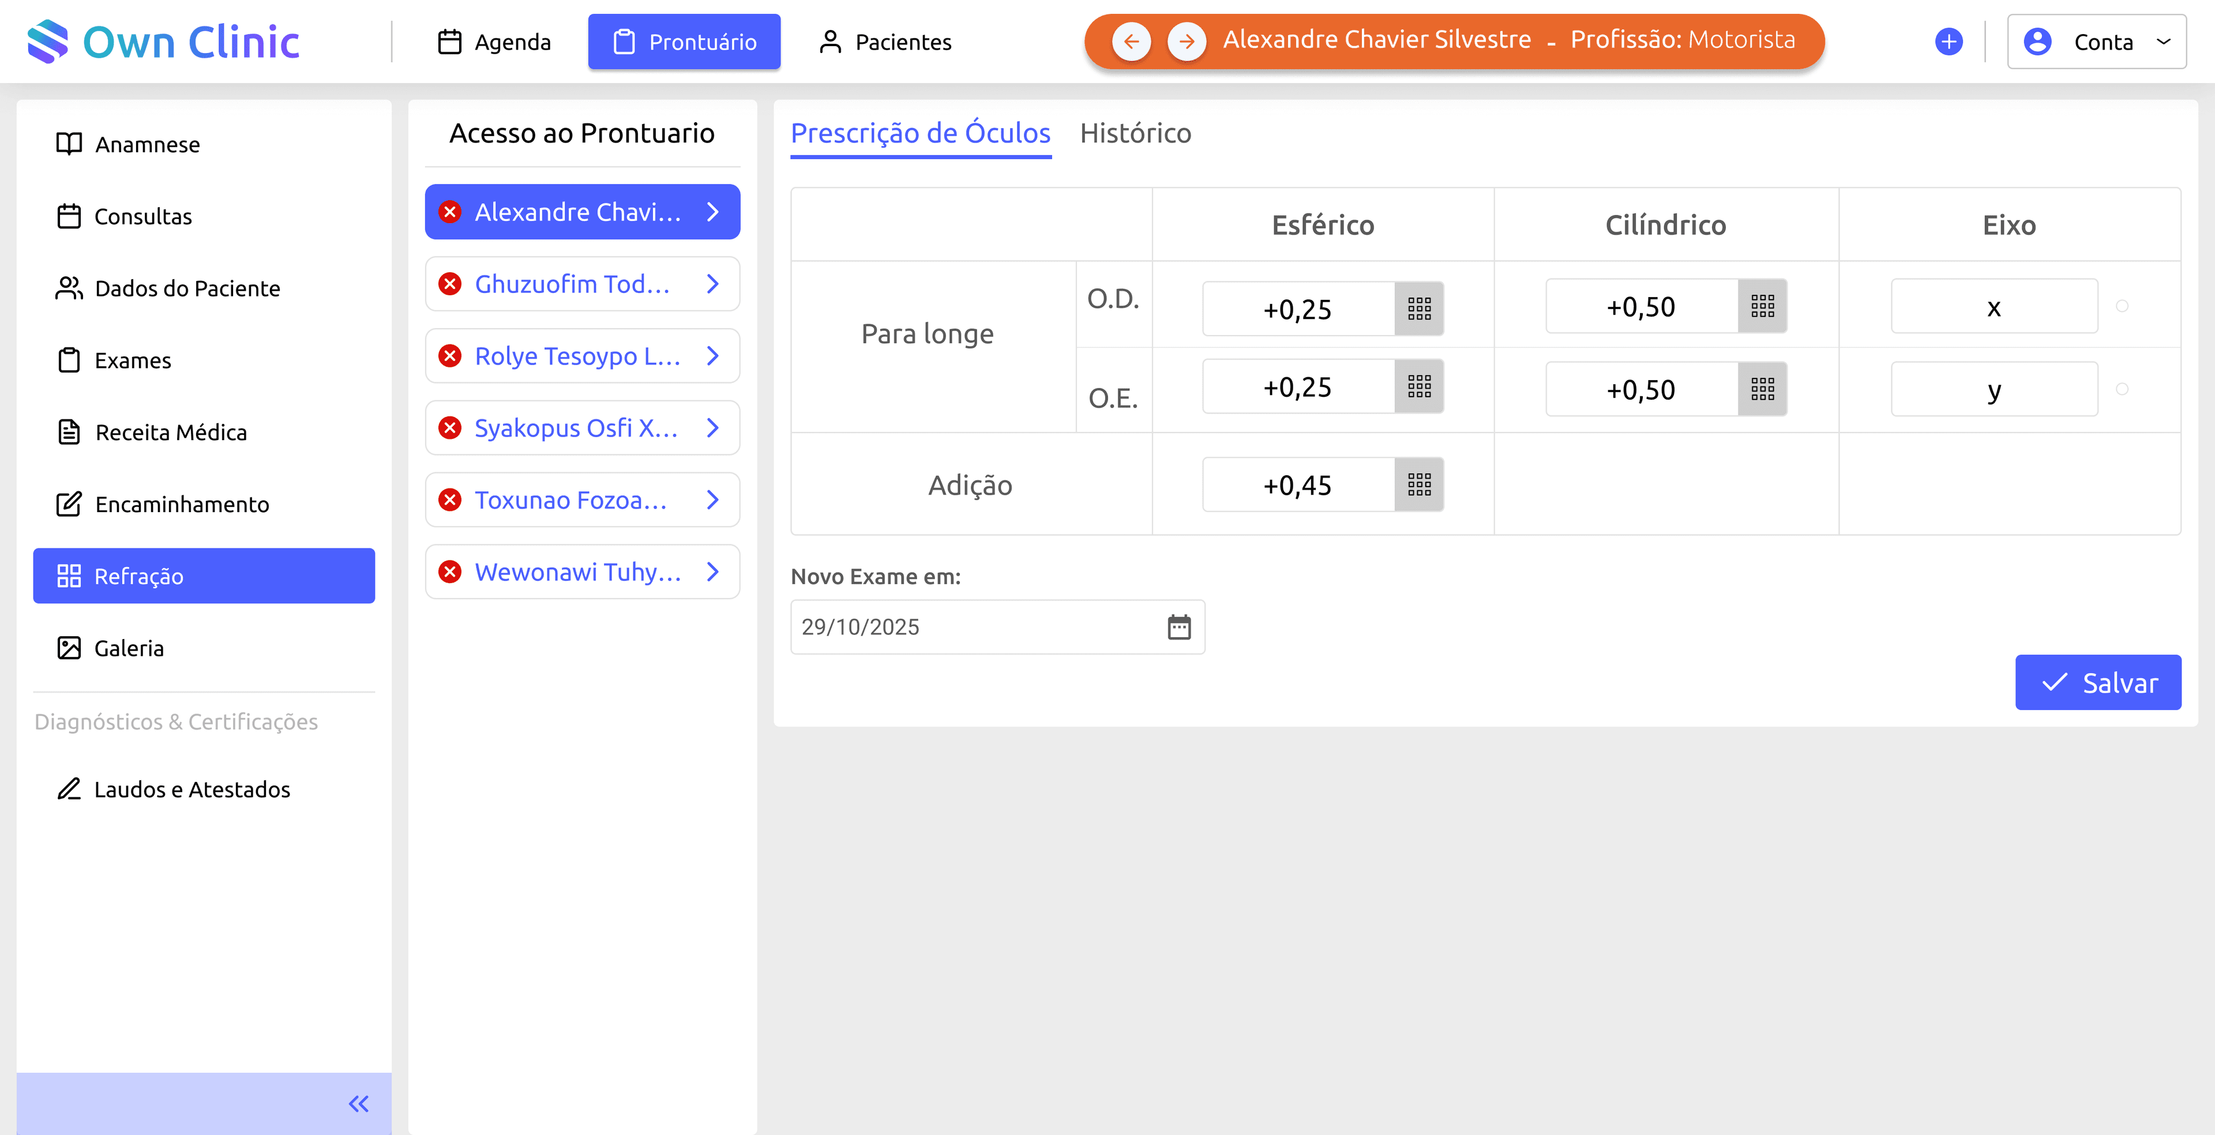Open the Agenda menu item
This screenshot has height=1135, width=2215.
tap(494, 42)
